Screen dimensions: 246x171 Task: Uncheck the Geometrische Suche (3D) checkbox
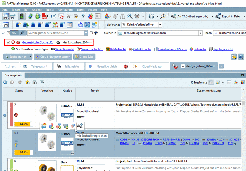coord(9,42)
